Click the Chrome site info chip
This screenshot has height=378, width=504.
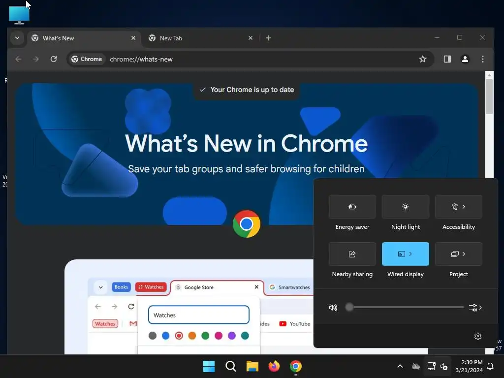click(x=87, y=59)
